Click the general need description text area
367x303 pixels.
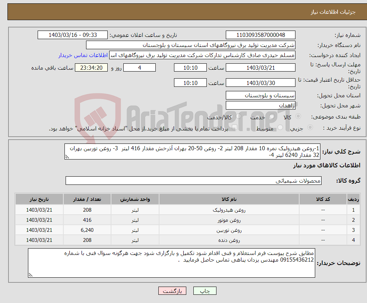pyautogui.click(x=192, y=151)
